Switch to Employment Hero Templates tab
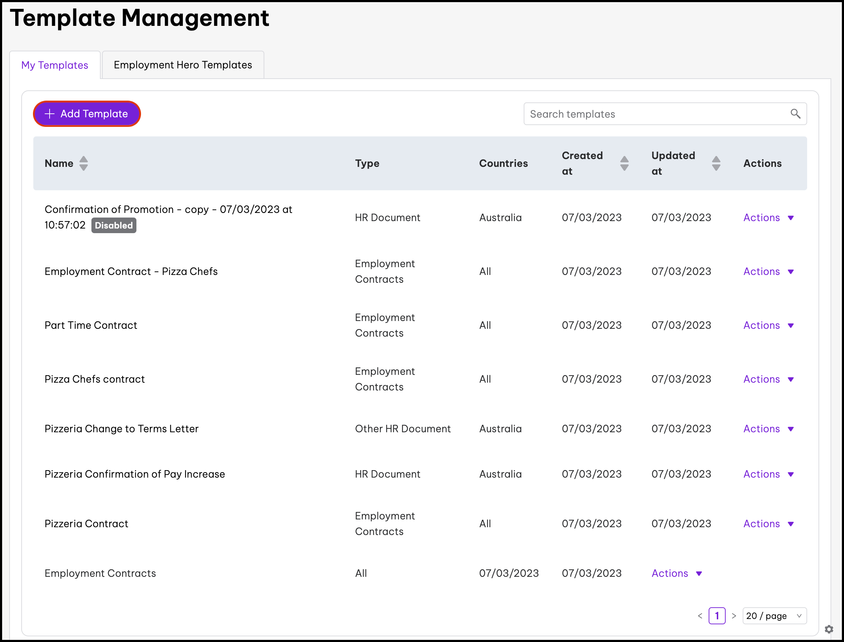This screenshot has width=844, height=642. pyautogui.click(x=182, y=65)
